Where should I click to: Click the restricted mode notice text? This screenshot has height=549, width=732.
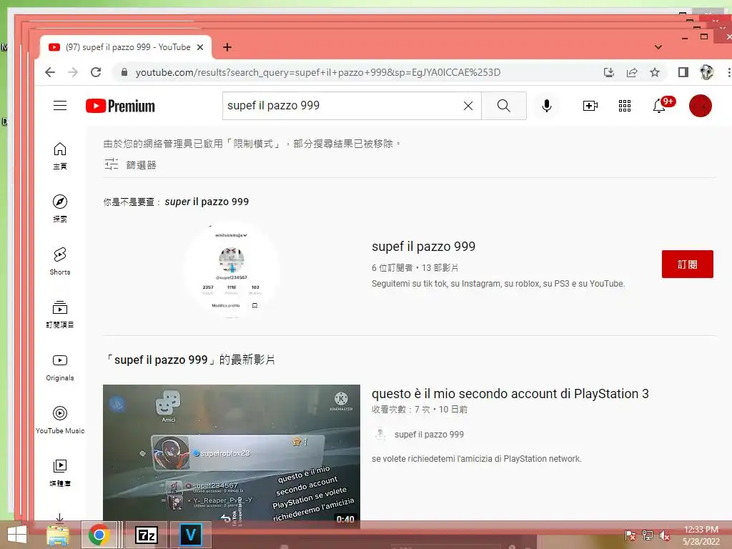[x=252, y=144]
